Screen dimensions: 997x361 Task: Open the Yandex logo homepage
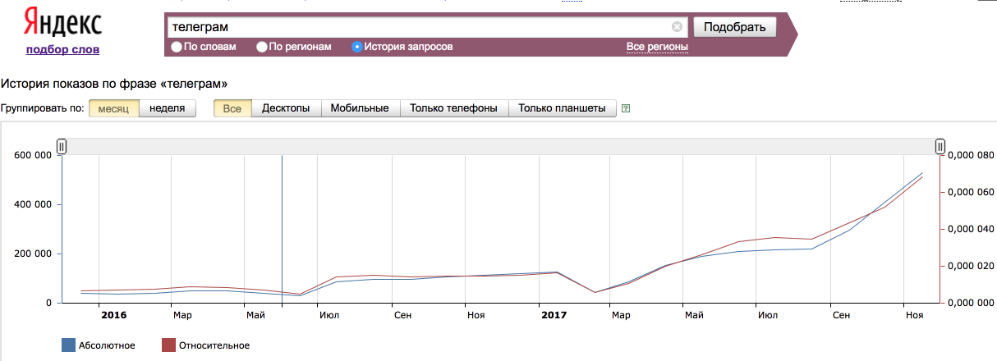62,22
